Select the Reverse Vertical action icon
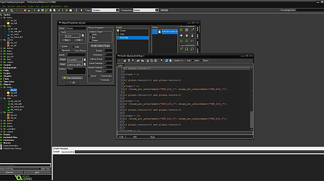The image size is (324, 181). (x=187, y=41)
